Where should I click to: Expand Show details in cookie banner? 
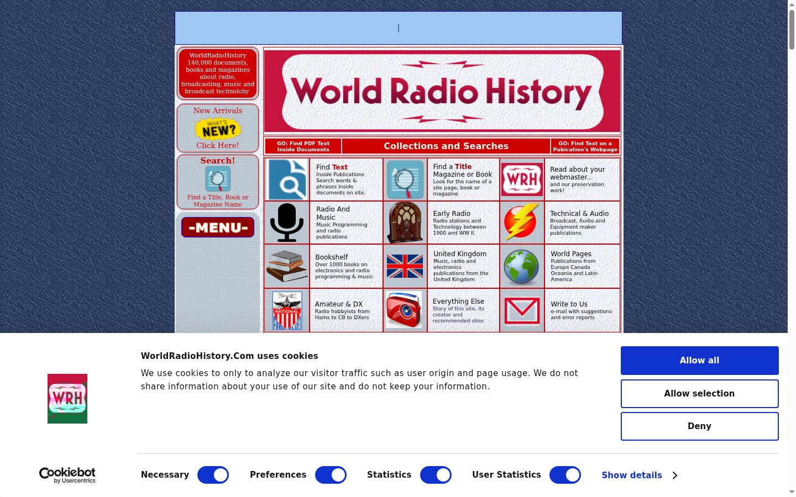[x=640, y=475]
